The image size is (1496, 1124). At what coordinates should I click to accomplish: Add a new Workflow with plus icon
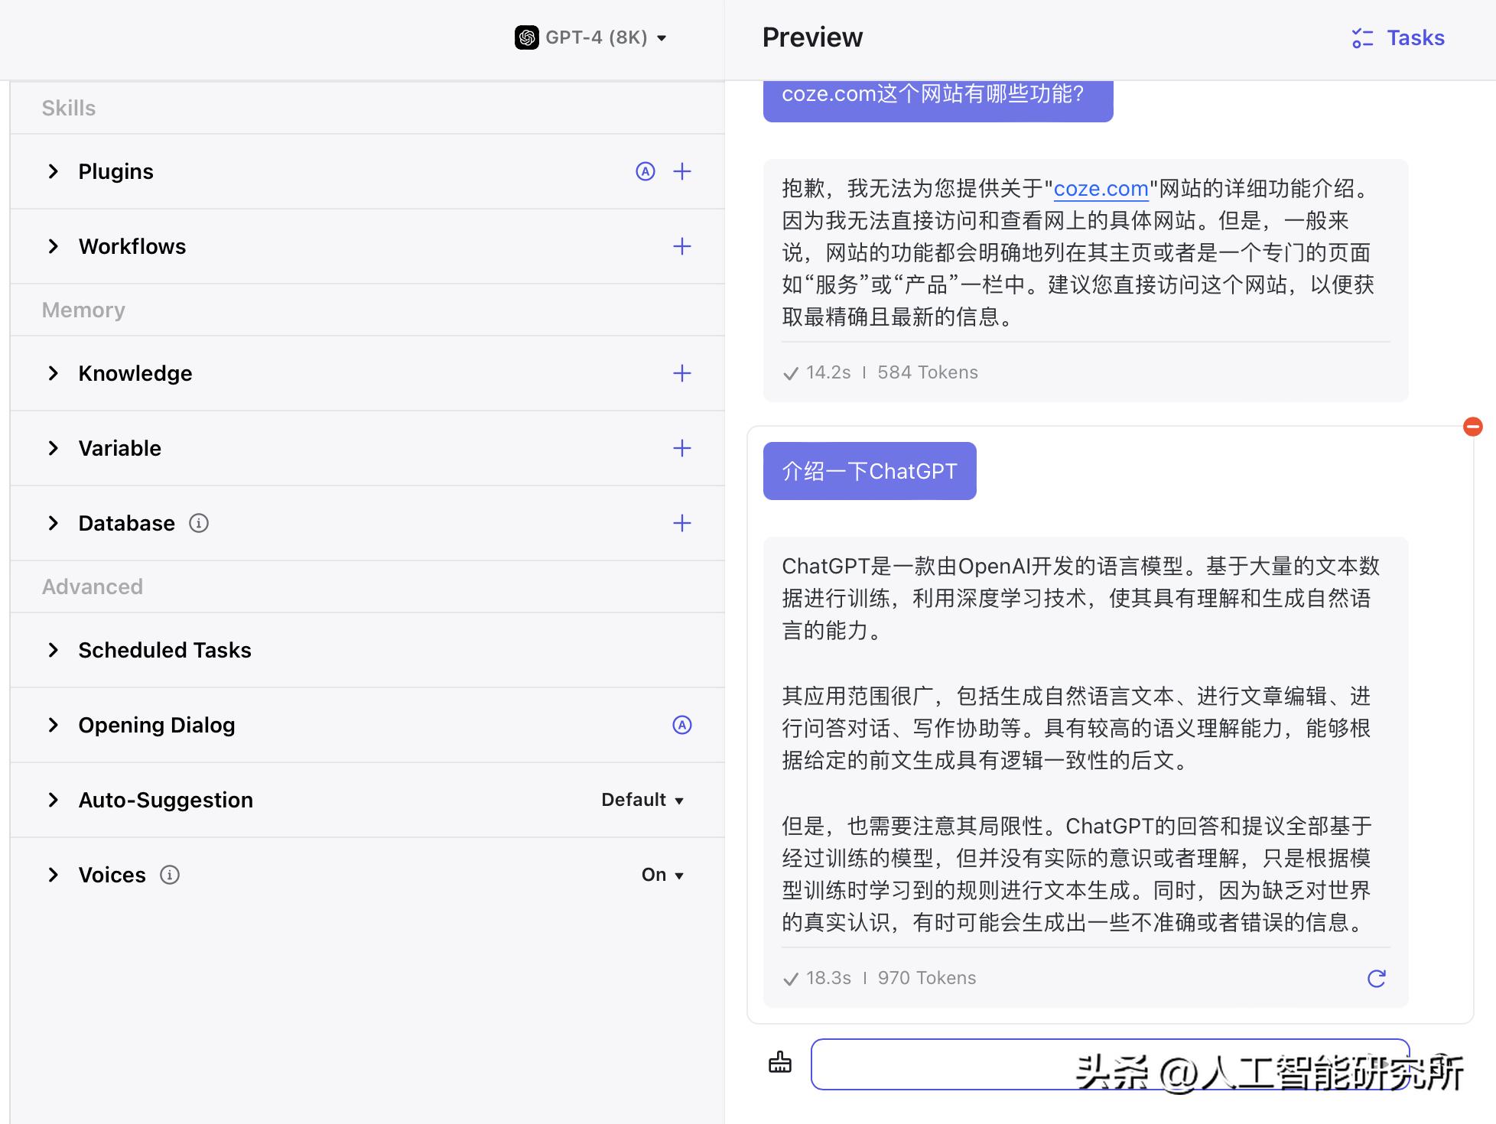pyautogui.click(x=681, y=246)
